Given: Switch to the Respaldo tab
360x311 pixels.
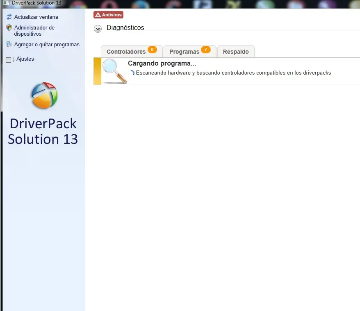Looking at the screenshot, I should pos(236,52).
